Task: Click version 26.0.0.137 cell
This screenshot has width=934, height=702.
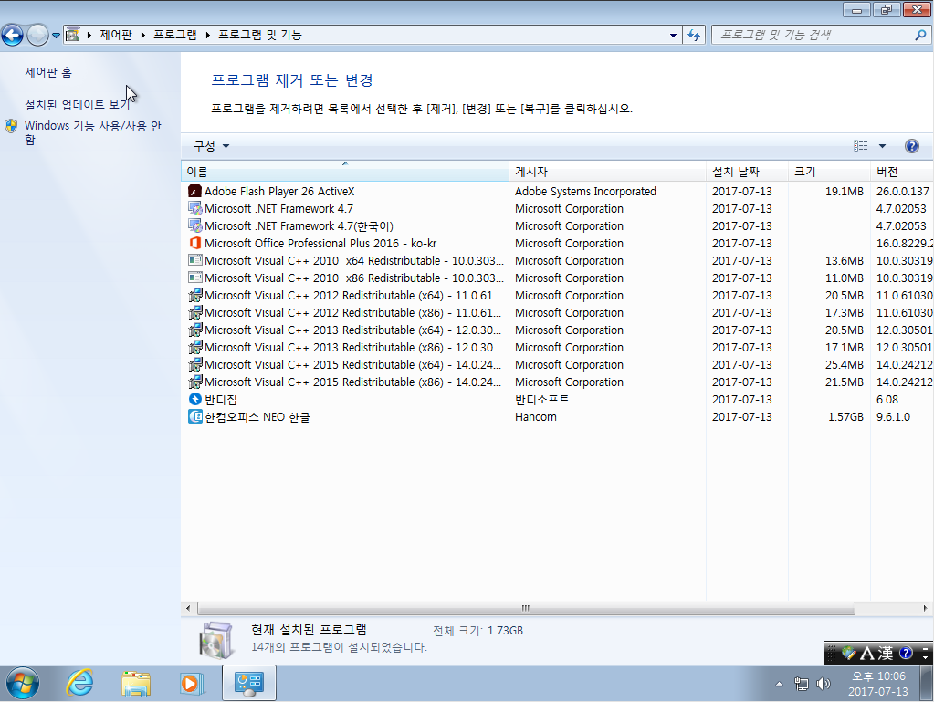Action: pyautogui.click(x=902, y=191)
